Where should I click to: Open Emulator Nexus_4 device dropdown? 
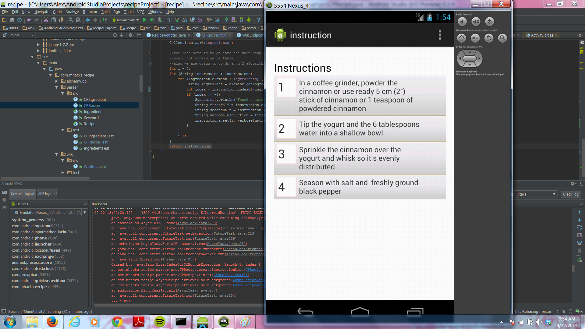click(x=85, y=213)
